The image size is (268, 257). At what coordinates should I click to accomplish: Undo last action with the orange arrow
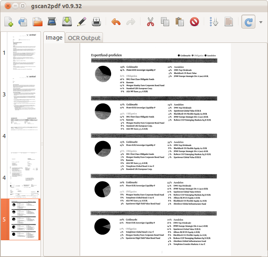(116, 22)
